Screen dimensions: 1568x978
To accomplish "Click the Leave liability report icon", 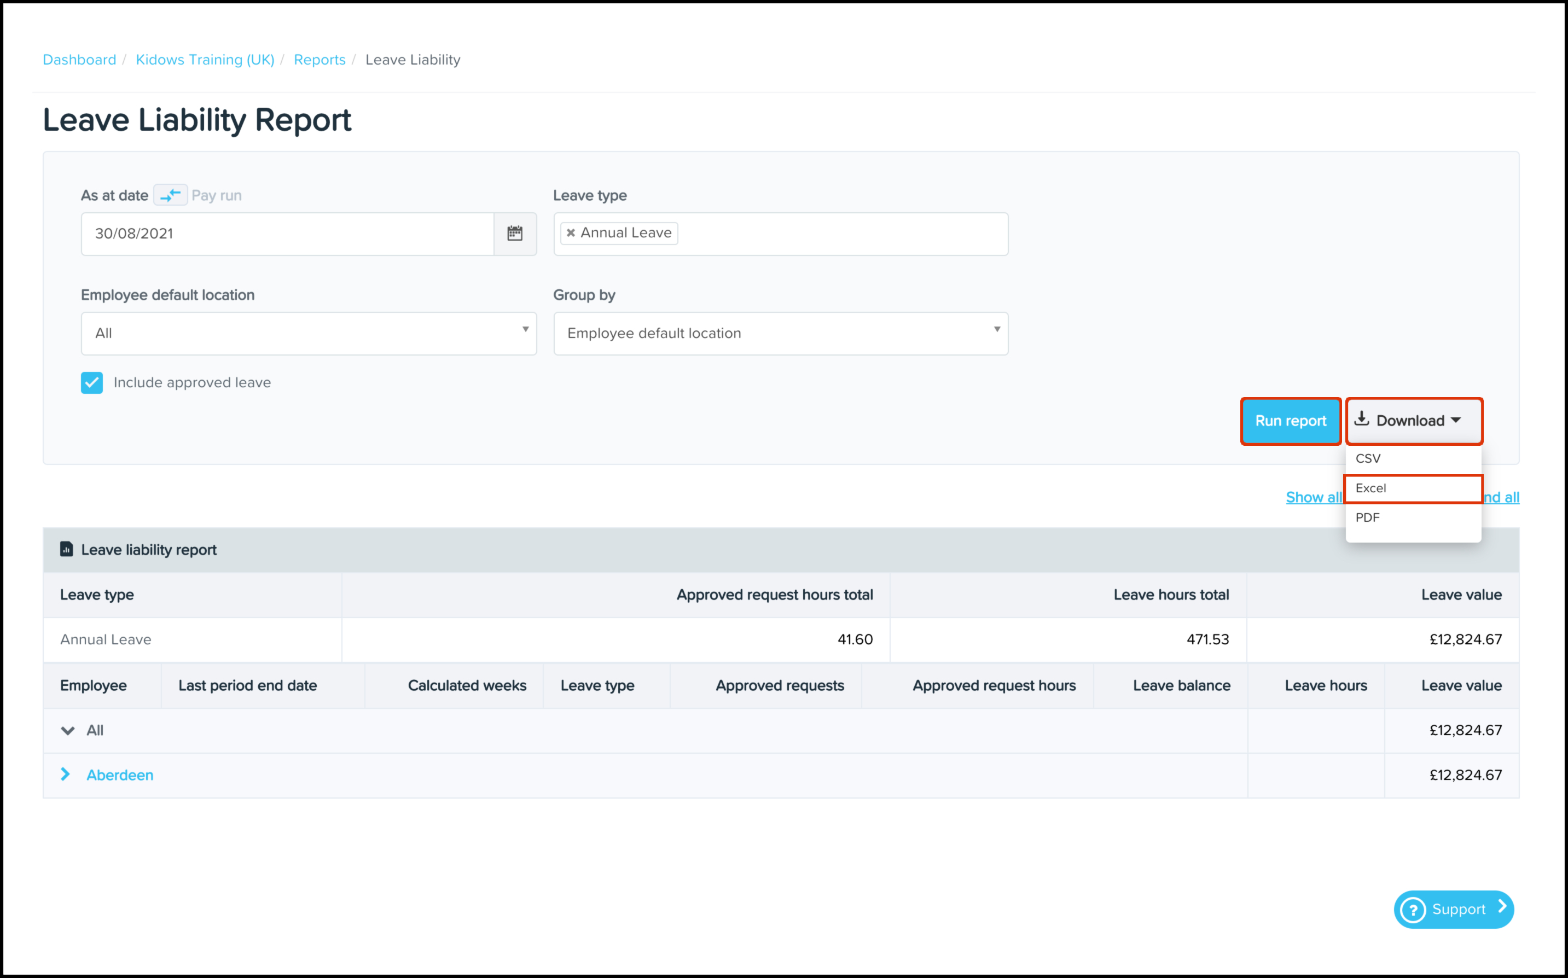I will 66,549.
